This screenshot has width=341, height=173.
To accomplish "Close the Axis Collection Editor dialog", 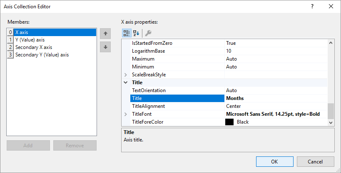I will pos(331,6).
